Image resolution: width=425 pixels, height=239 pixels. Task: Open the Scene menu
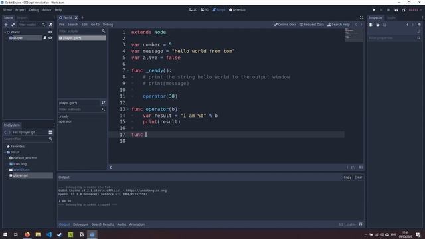pyautogui.click(x=7, y=10)
